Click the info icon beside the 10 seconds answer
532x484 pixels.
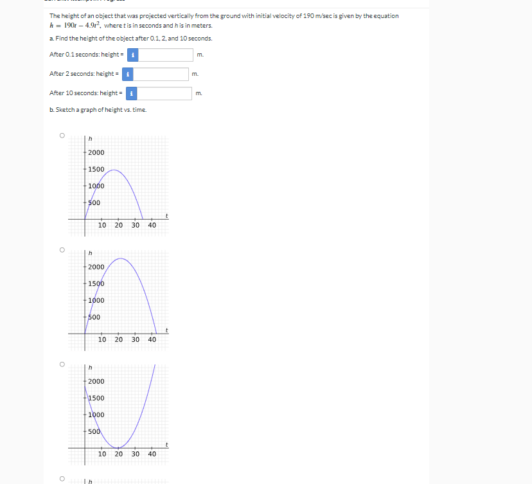click(x=131, y=93)
